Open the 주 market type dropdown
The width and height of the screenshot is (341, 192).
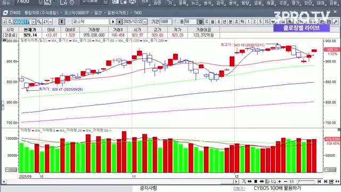pyautogui.click(x=10, y=22)
